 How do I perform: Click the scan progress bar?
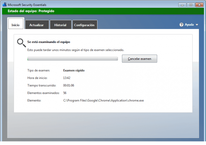click(72, 59)
